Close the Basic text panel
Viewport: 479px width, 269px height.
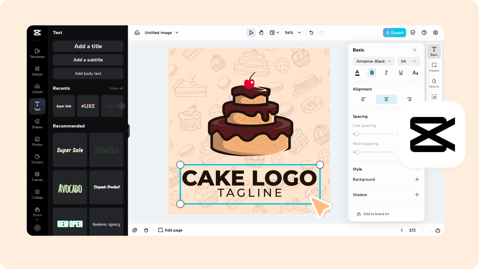(x=415, y=50)
